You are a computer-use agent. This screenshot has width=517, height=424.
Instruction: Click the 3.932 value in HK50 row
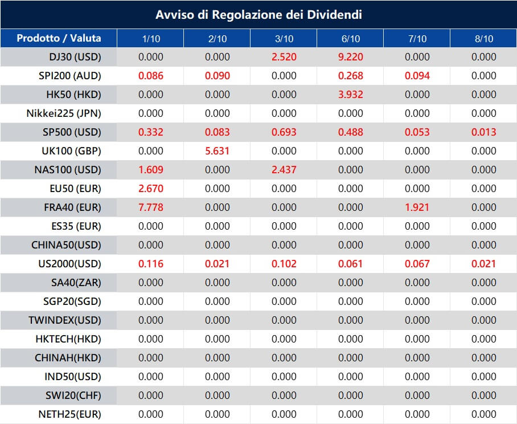click(350, 95)
